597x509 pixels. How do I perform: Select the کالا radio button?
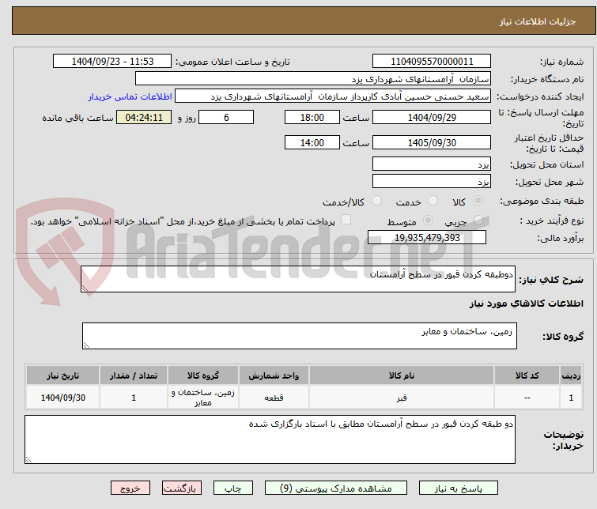(478, 201)
